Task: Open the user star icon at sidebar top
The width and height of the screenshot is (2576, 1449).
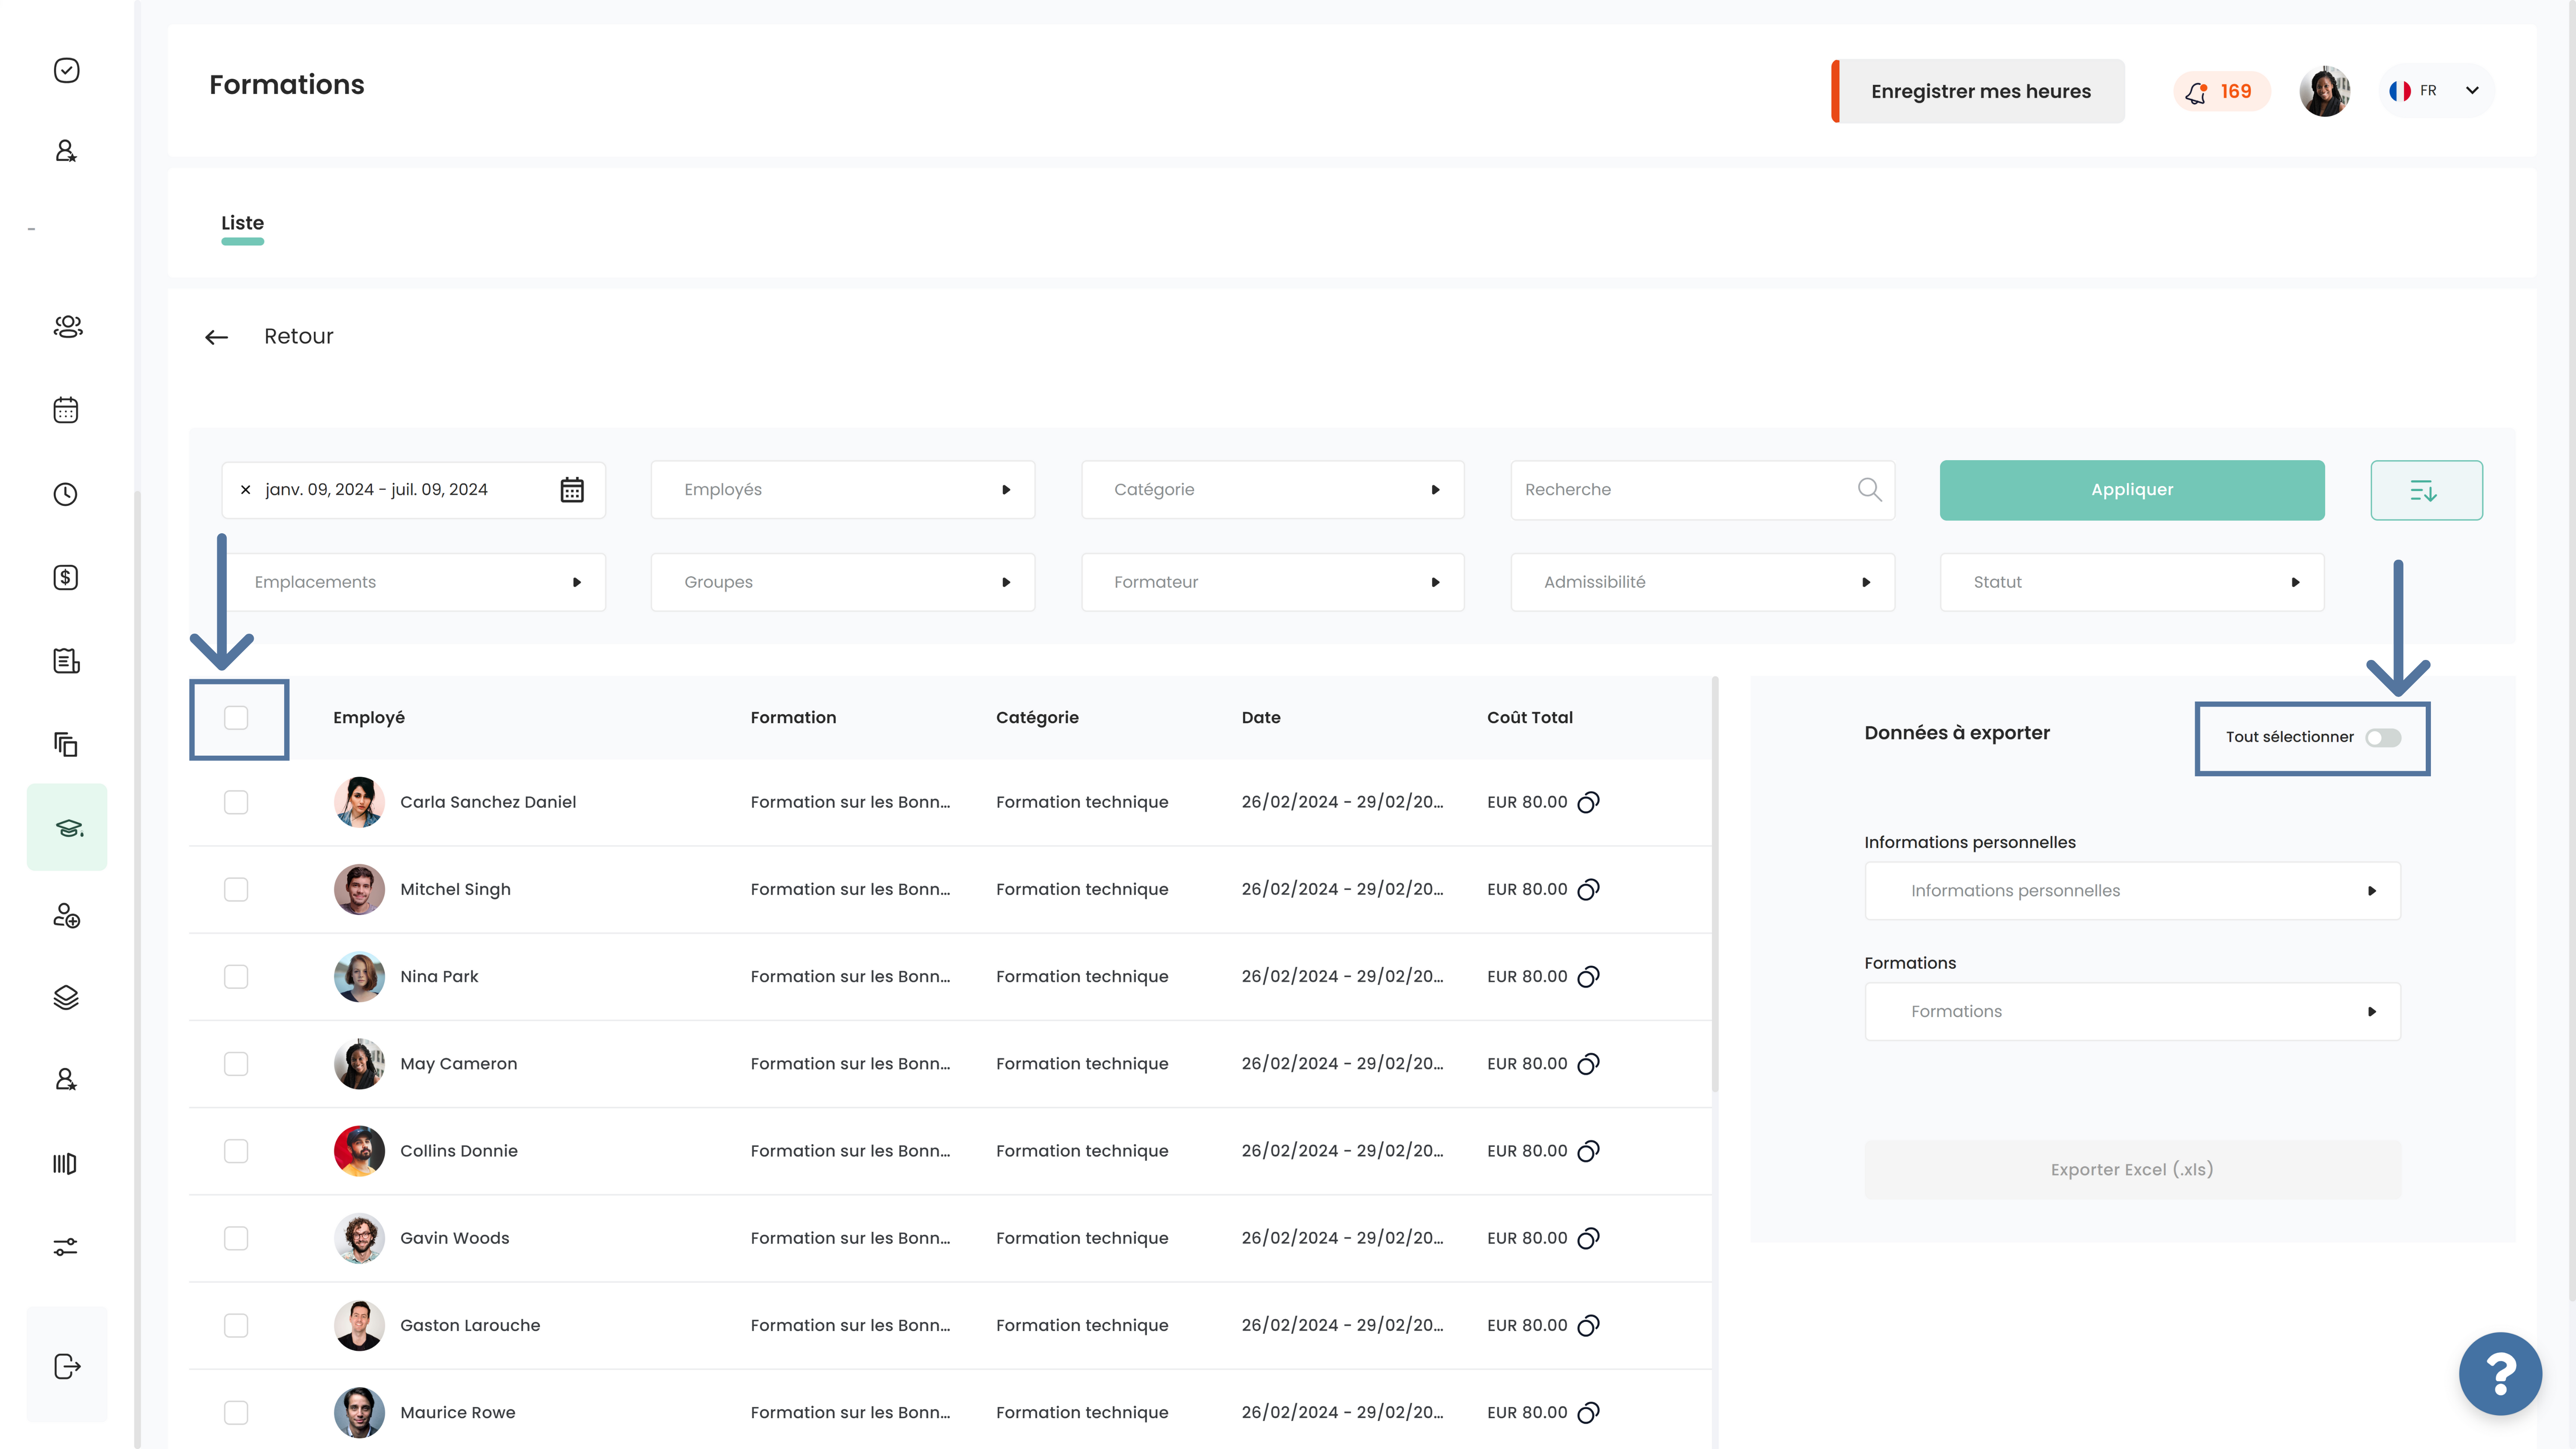Action: (x=66, y=151)
